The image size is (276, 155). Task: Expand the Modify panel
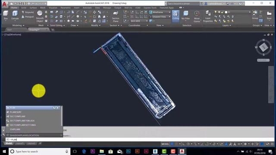pos(96,25)
